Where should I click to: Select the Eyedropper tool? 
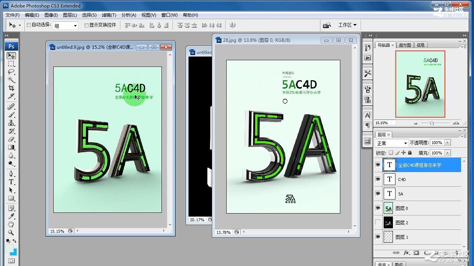(11, 216)
